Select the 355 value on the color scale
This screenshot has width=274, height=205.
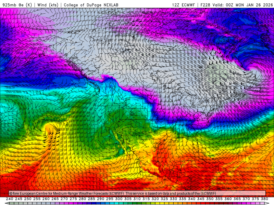click(x=219, y=199)
